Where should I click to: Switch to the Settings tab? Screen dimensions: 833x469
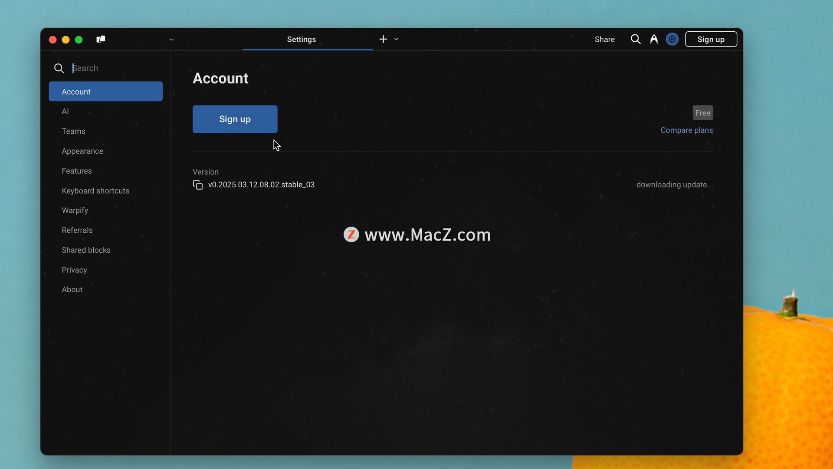point(308,40)
